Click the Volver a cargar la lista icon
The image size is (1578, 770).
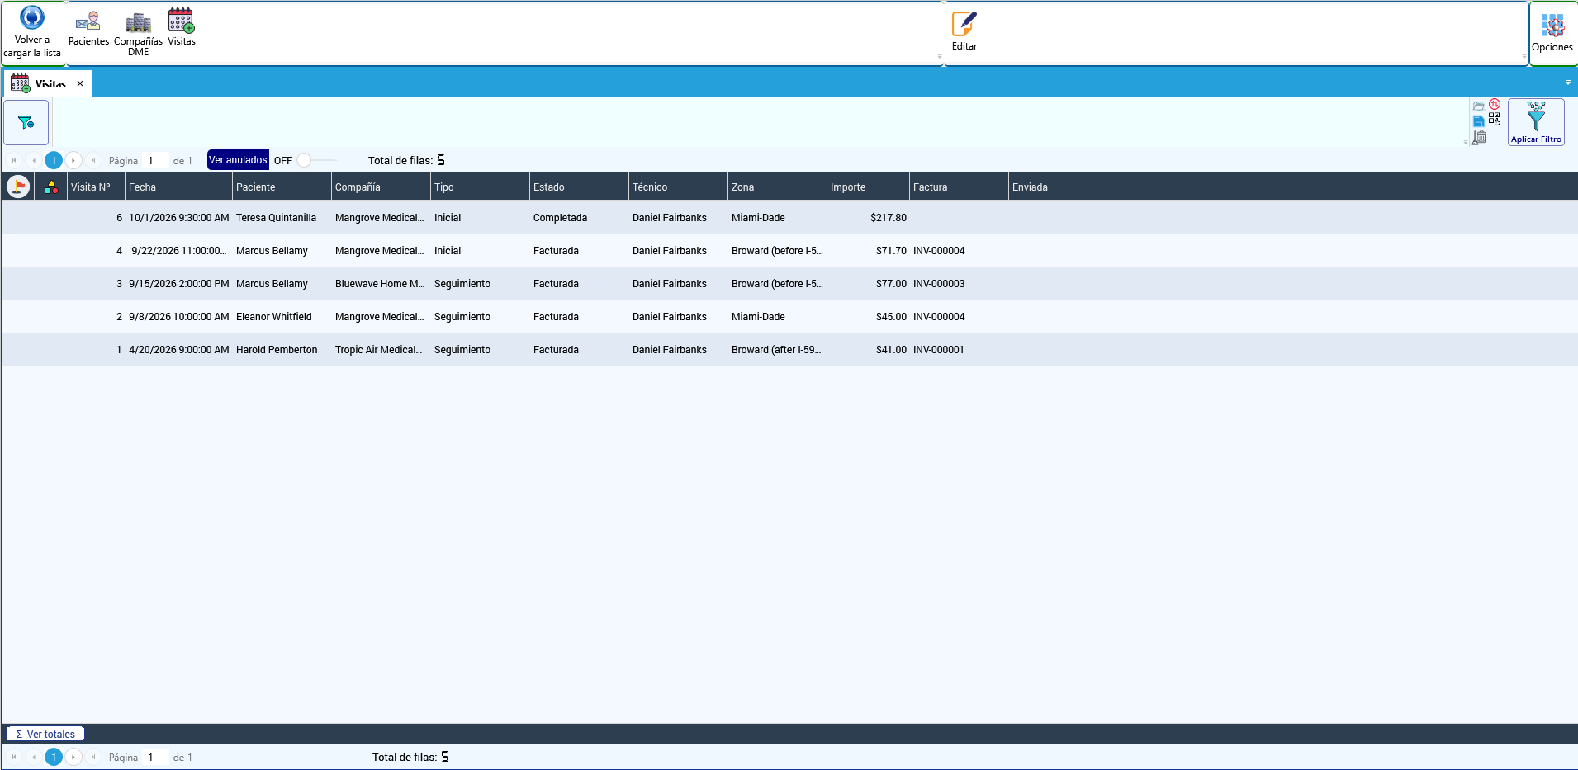(x=31, y=17)
